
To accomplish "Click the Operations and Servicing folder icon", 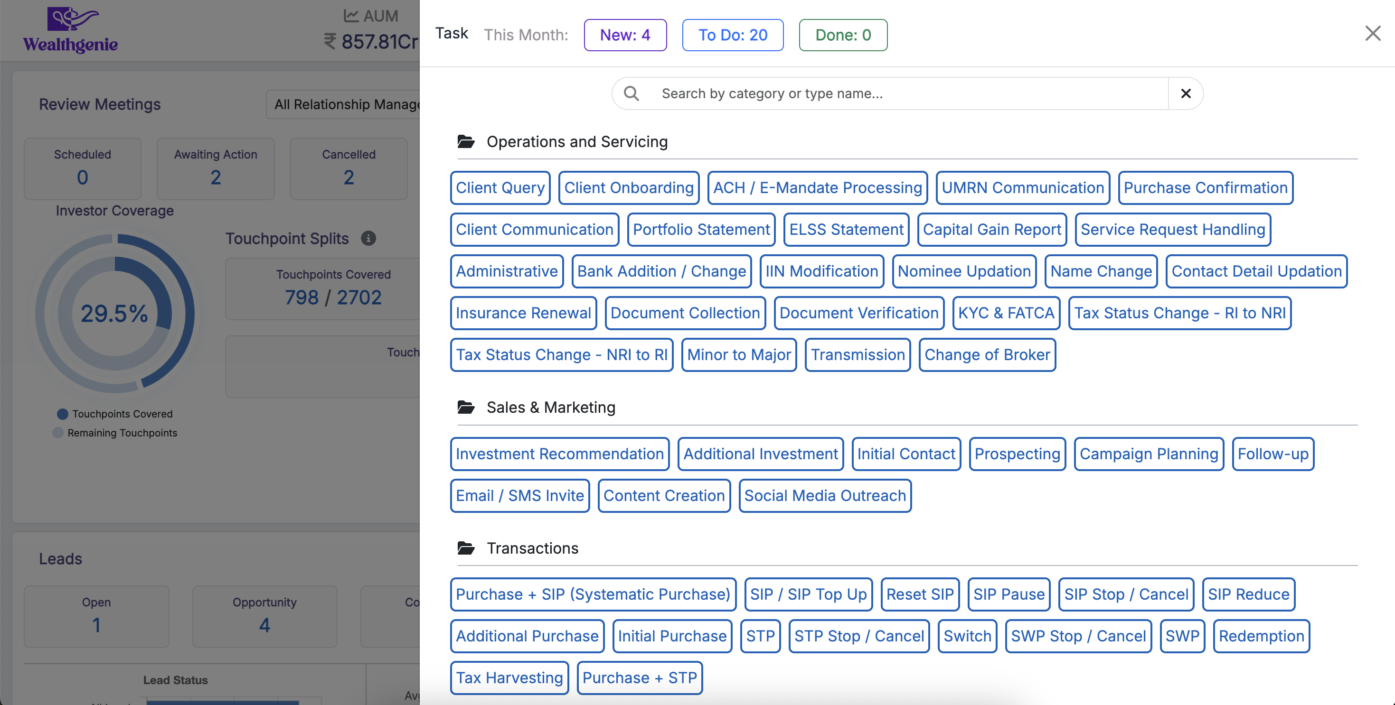I will [x=466, y=142].
